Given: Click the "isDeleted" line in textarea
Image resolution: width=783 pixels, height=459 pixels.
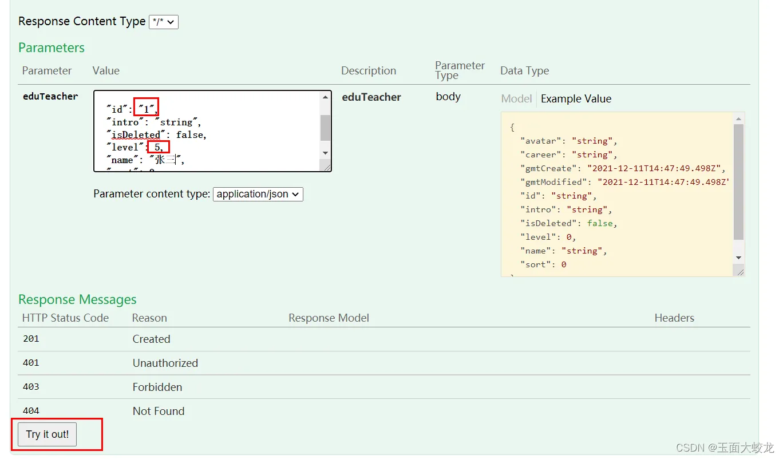Looking at the screenshot, I should pos(156,135).
